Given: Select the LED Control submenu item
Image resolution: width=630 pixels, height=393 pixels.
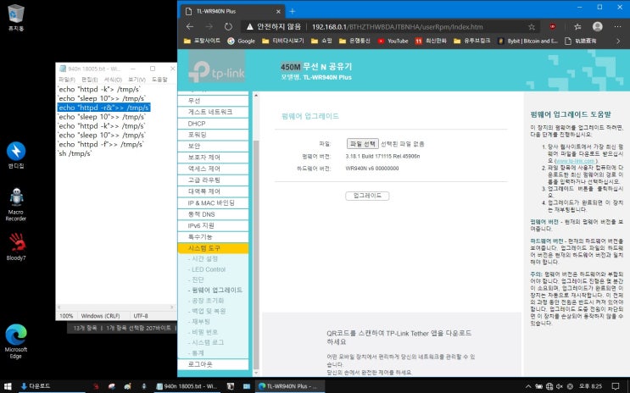Looking at the screenshot, I should click(209, 269).
